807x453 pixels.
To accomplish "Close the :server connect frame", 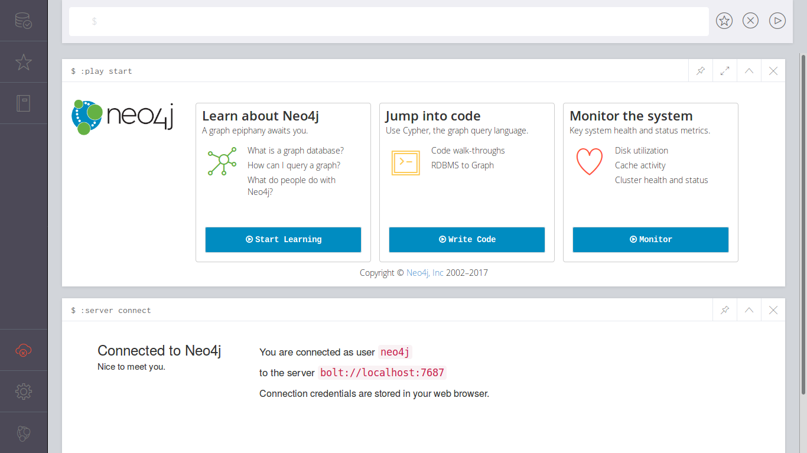I will click(773, 310).
